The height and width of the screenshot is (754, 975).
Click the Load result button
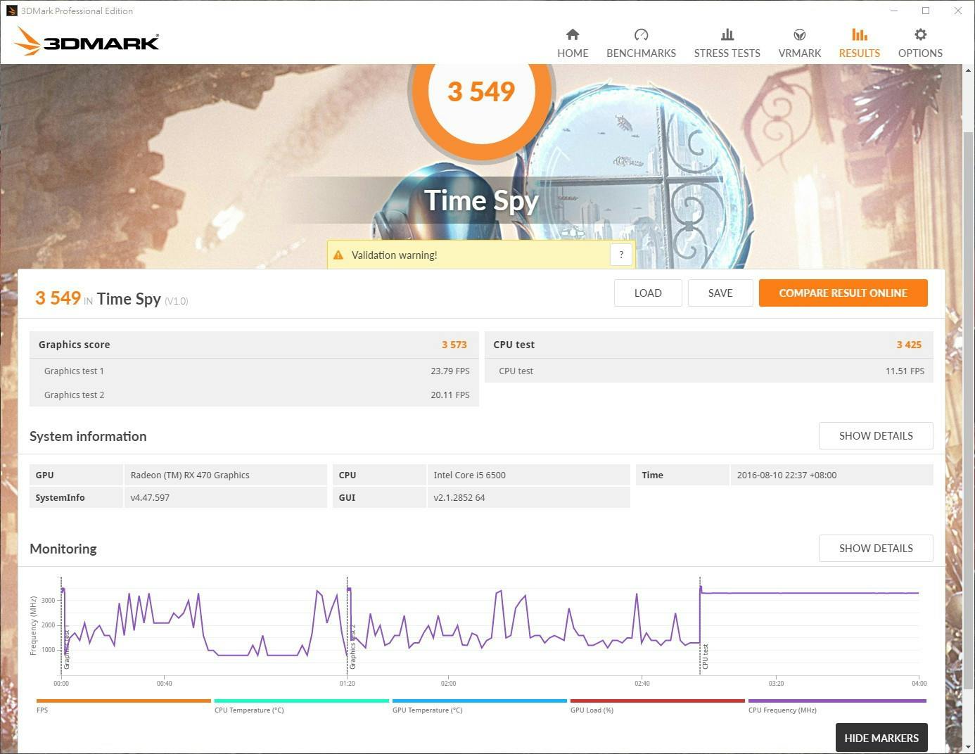[647, 293]
